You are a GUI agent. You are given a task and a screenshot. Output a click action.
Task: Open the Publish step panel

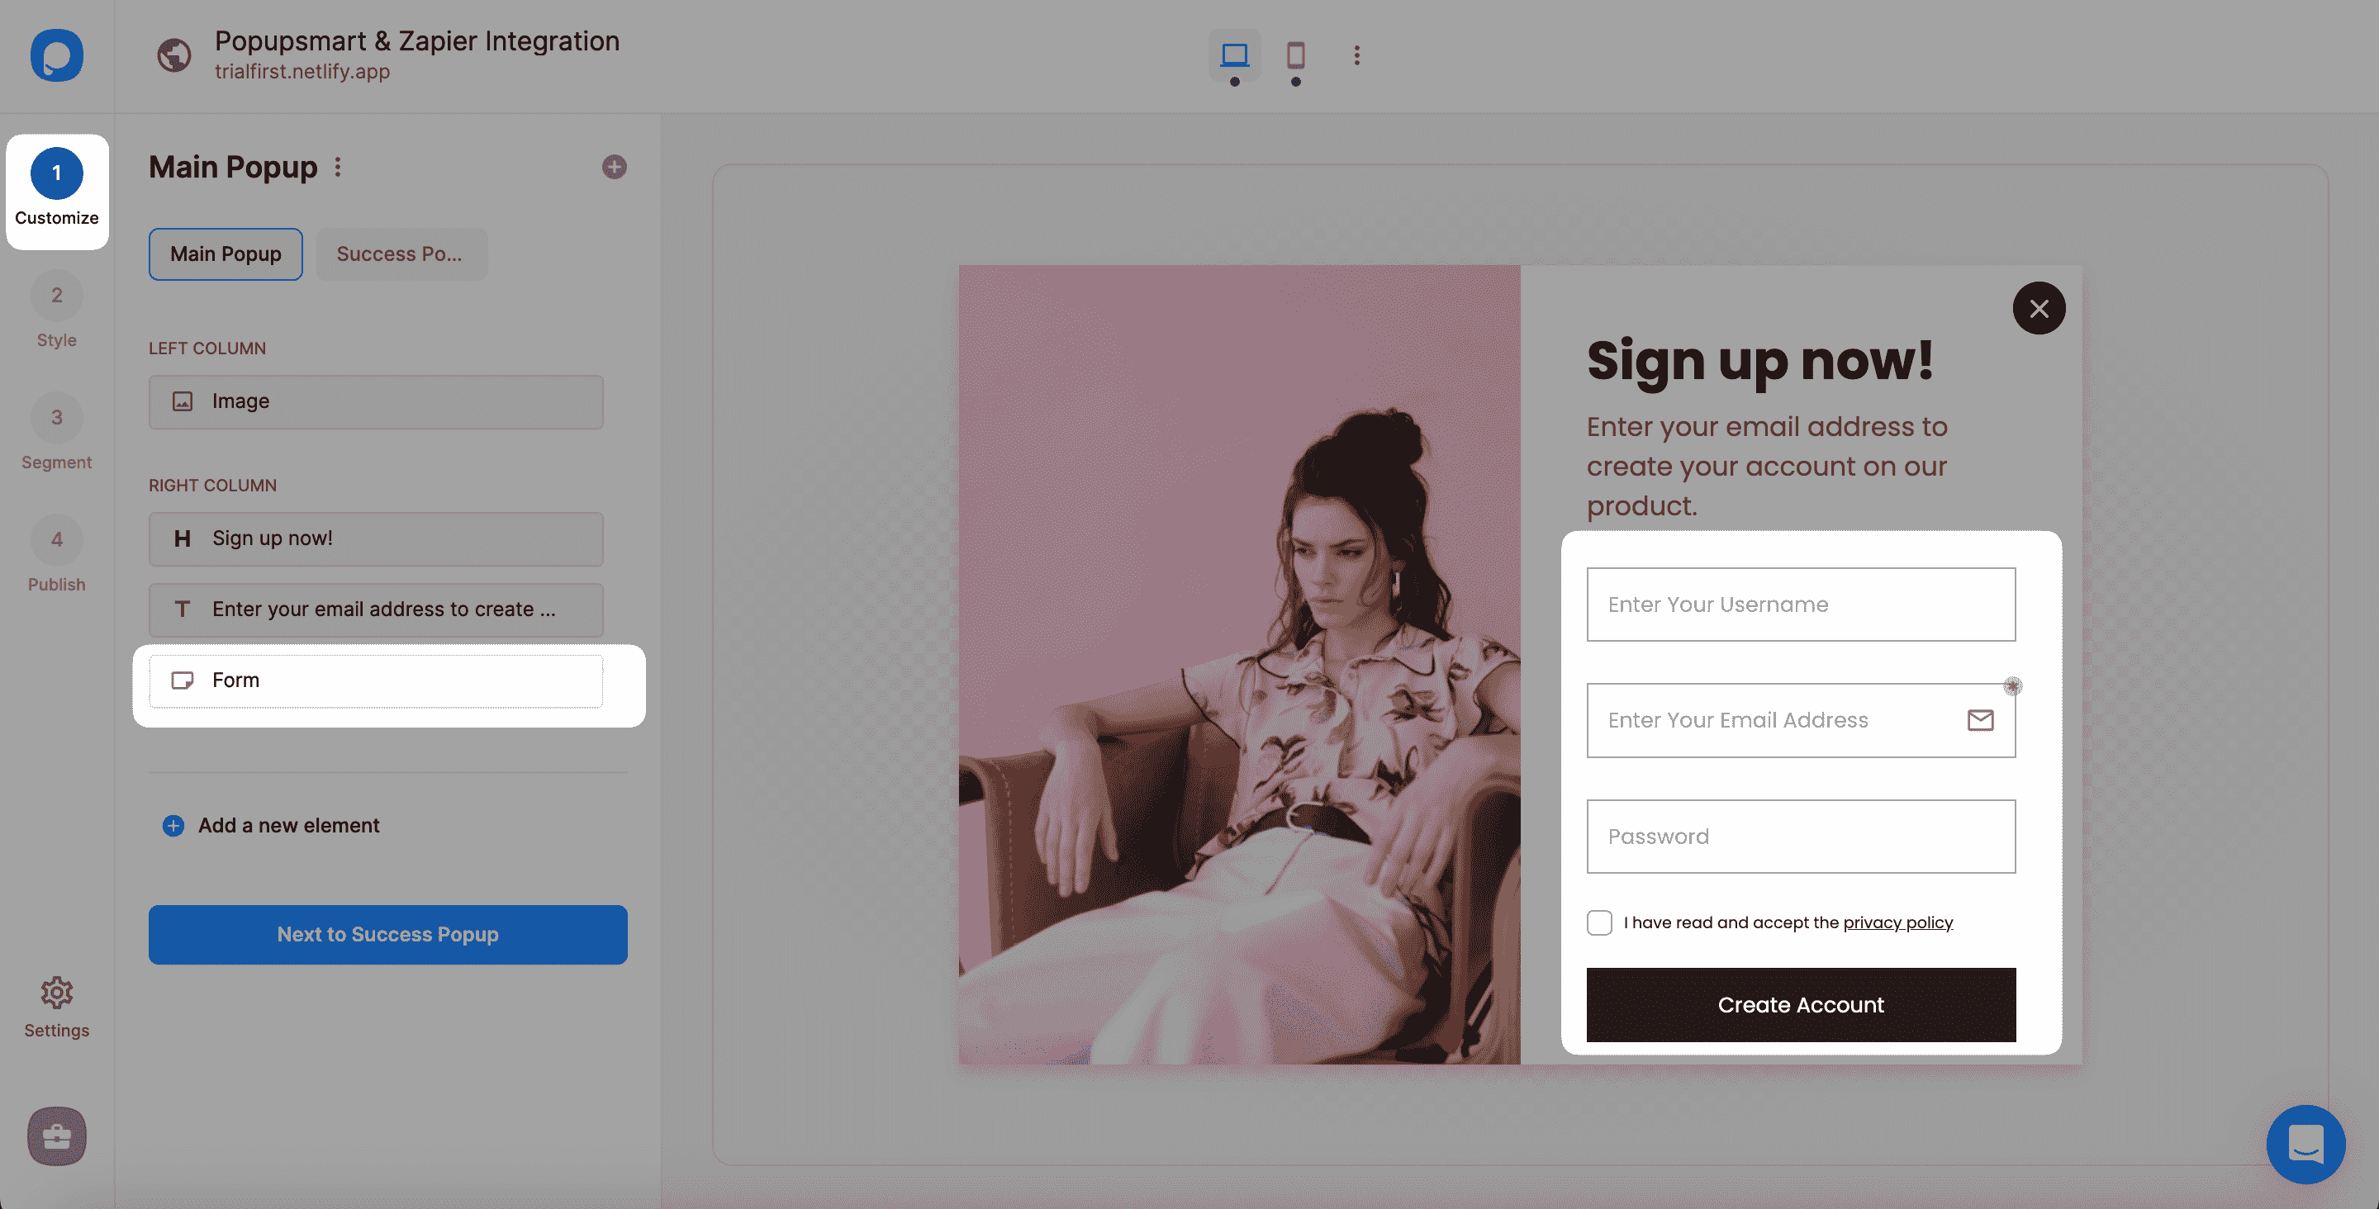pyautogui.click(x=55, y=552)
